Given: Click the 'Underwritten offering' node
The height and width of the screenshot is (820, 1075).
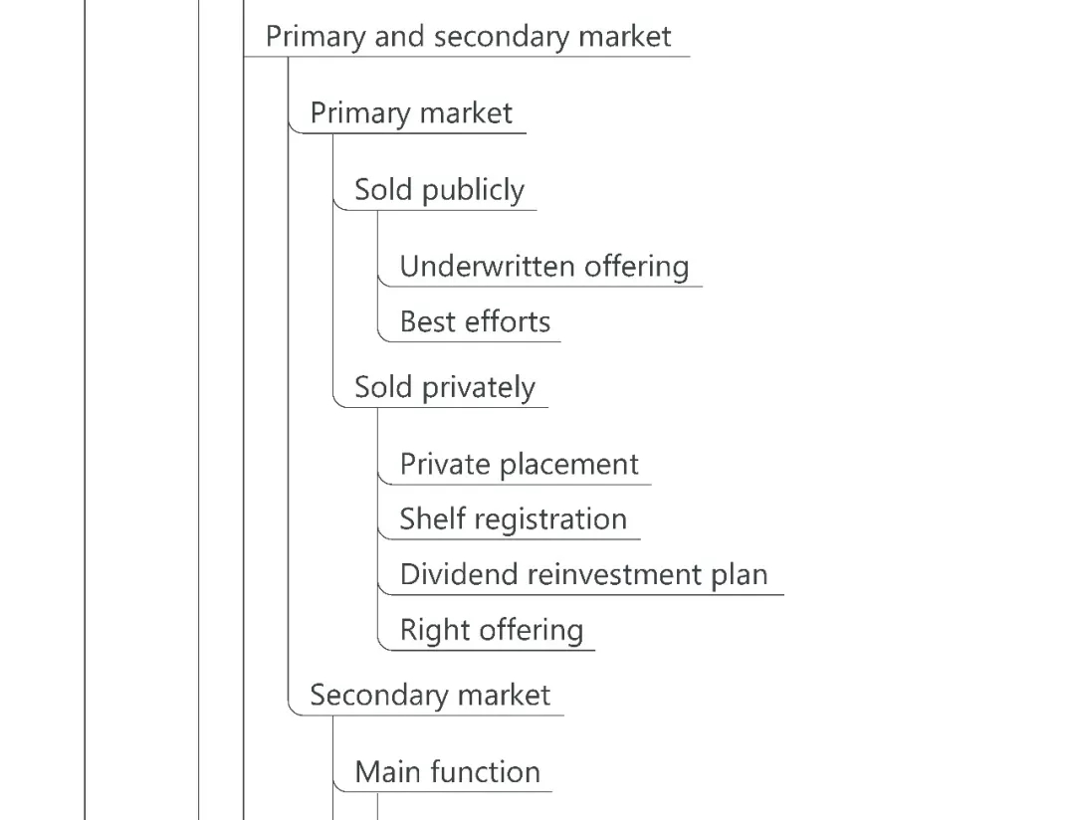Looking at the screenshot, I should tap(543, 266).
